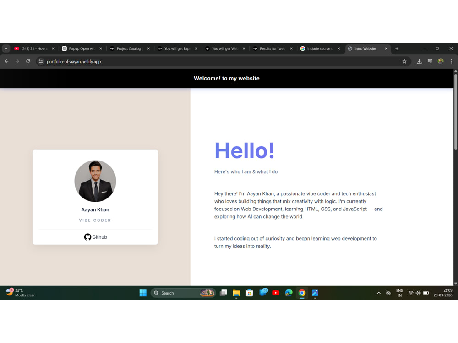Open Google Chrome from the taskbar

click(302, 293)
